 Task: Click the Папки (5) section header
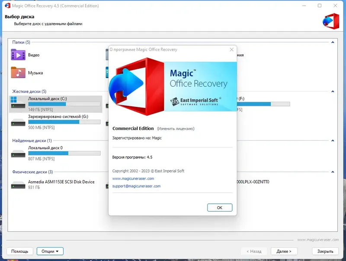21,42
